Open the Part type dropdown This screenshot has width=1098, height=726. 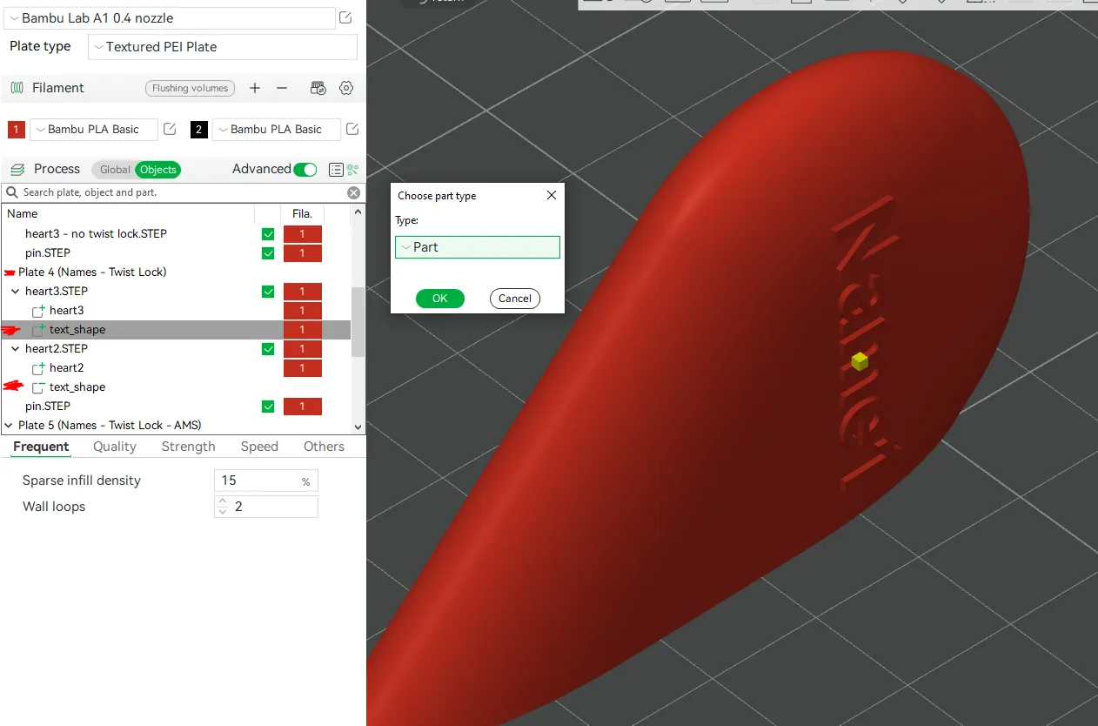coord(477,247)
